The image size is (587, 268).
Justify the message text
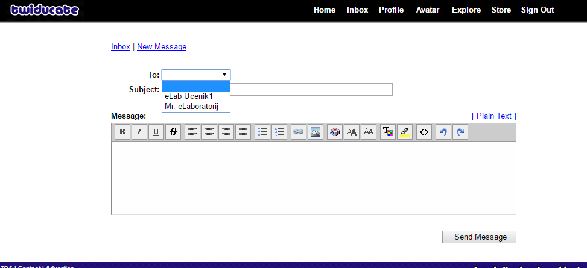click(x=243, y=132)
